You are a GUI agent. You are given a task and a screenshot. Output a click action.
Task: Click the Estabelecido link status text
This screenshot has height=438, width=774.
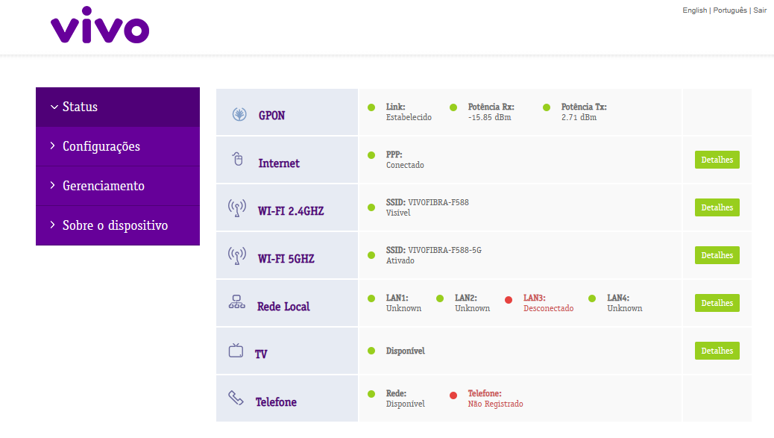pyautogui.click(x=409, y=118)
